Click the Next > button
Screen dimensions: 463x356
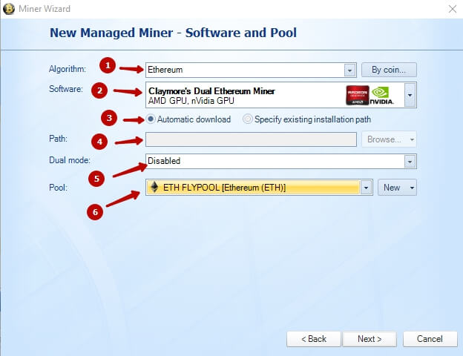(370, 339)
